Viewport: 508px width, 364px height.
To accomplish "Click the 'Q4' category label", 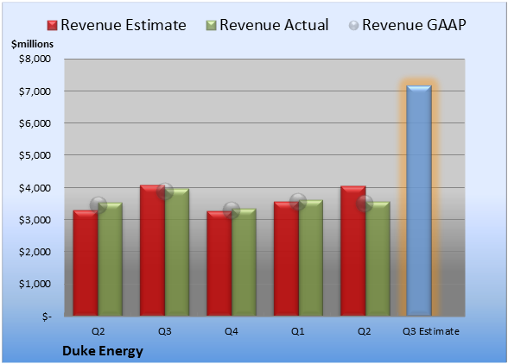I will click(x=232, y=331).
